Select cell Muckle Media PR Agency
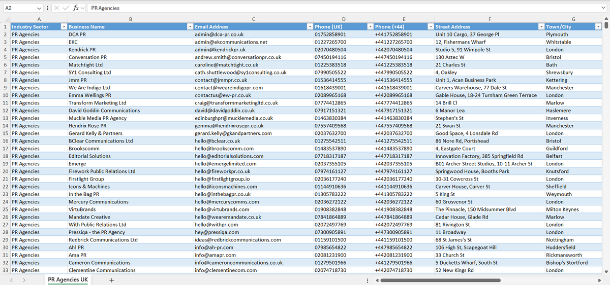Viewport: 610px width, 285px height. click(131, 118)
